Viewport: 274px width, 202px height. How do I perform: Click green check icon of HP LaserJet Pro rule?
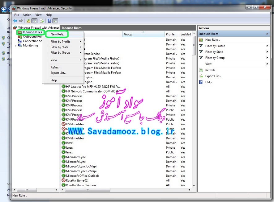click(x=63, y=86)
